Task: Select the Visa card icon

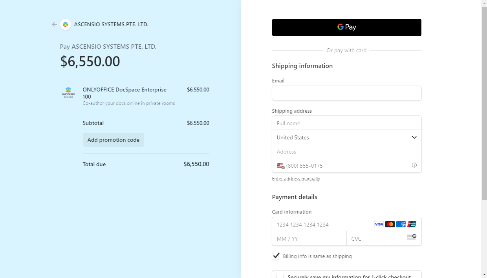Action: point(379,224)
